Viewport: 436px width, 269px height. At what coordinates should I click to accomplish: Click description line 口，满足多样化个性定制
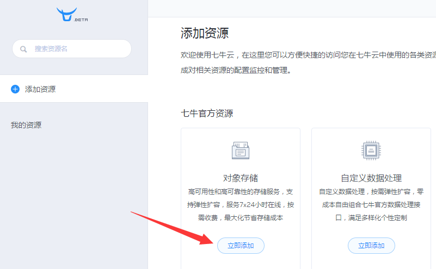(x=371, y=217)
